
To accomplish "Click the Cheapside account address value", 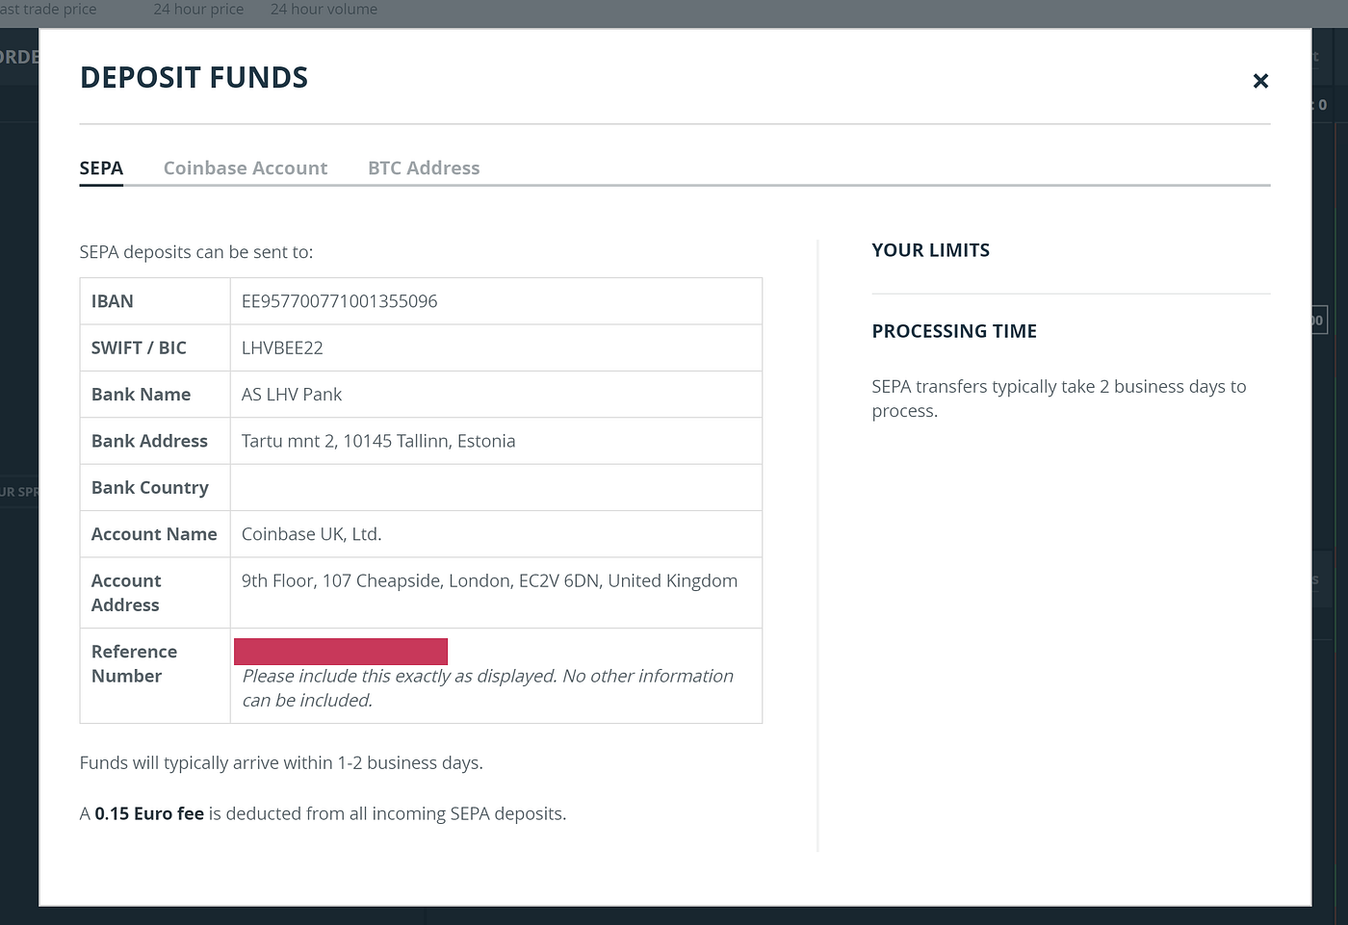I will click(489, 581).
